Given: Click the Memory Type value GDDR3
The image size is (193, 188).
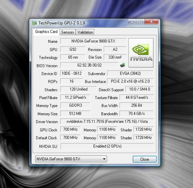Looking at the screenshot, I should tap(75, 105).
